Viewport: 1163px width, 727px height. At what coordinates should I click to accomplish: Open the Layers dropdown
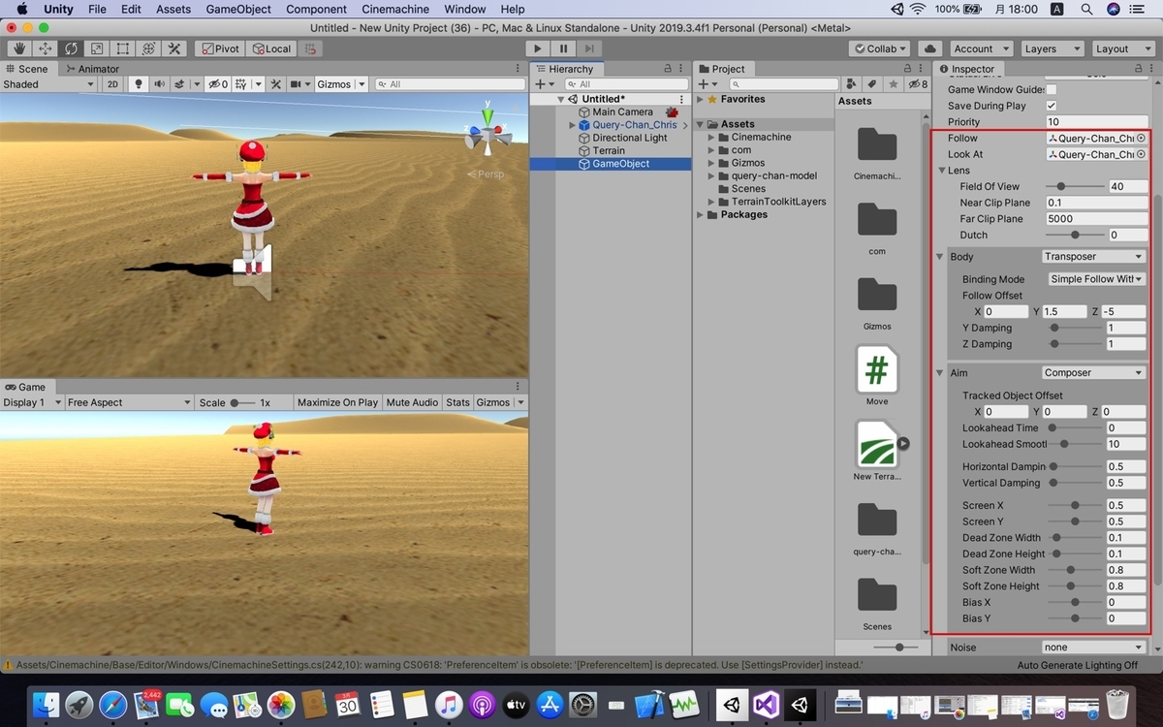click(x=1051, y=48)
